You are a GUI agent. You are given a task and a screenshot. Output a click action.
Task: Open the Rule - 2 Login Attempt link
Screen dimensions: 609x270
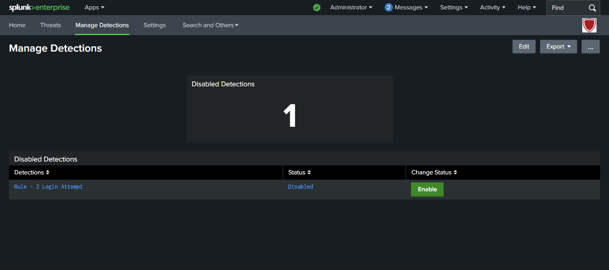pyautogui.click(x=49, y=187)
